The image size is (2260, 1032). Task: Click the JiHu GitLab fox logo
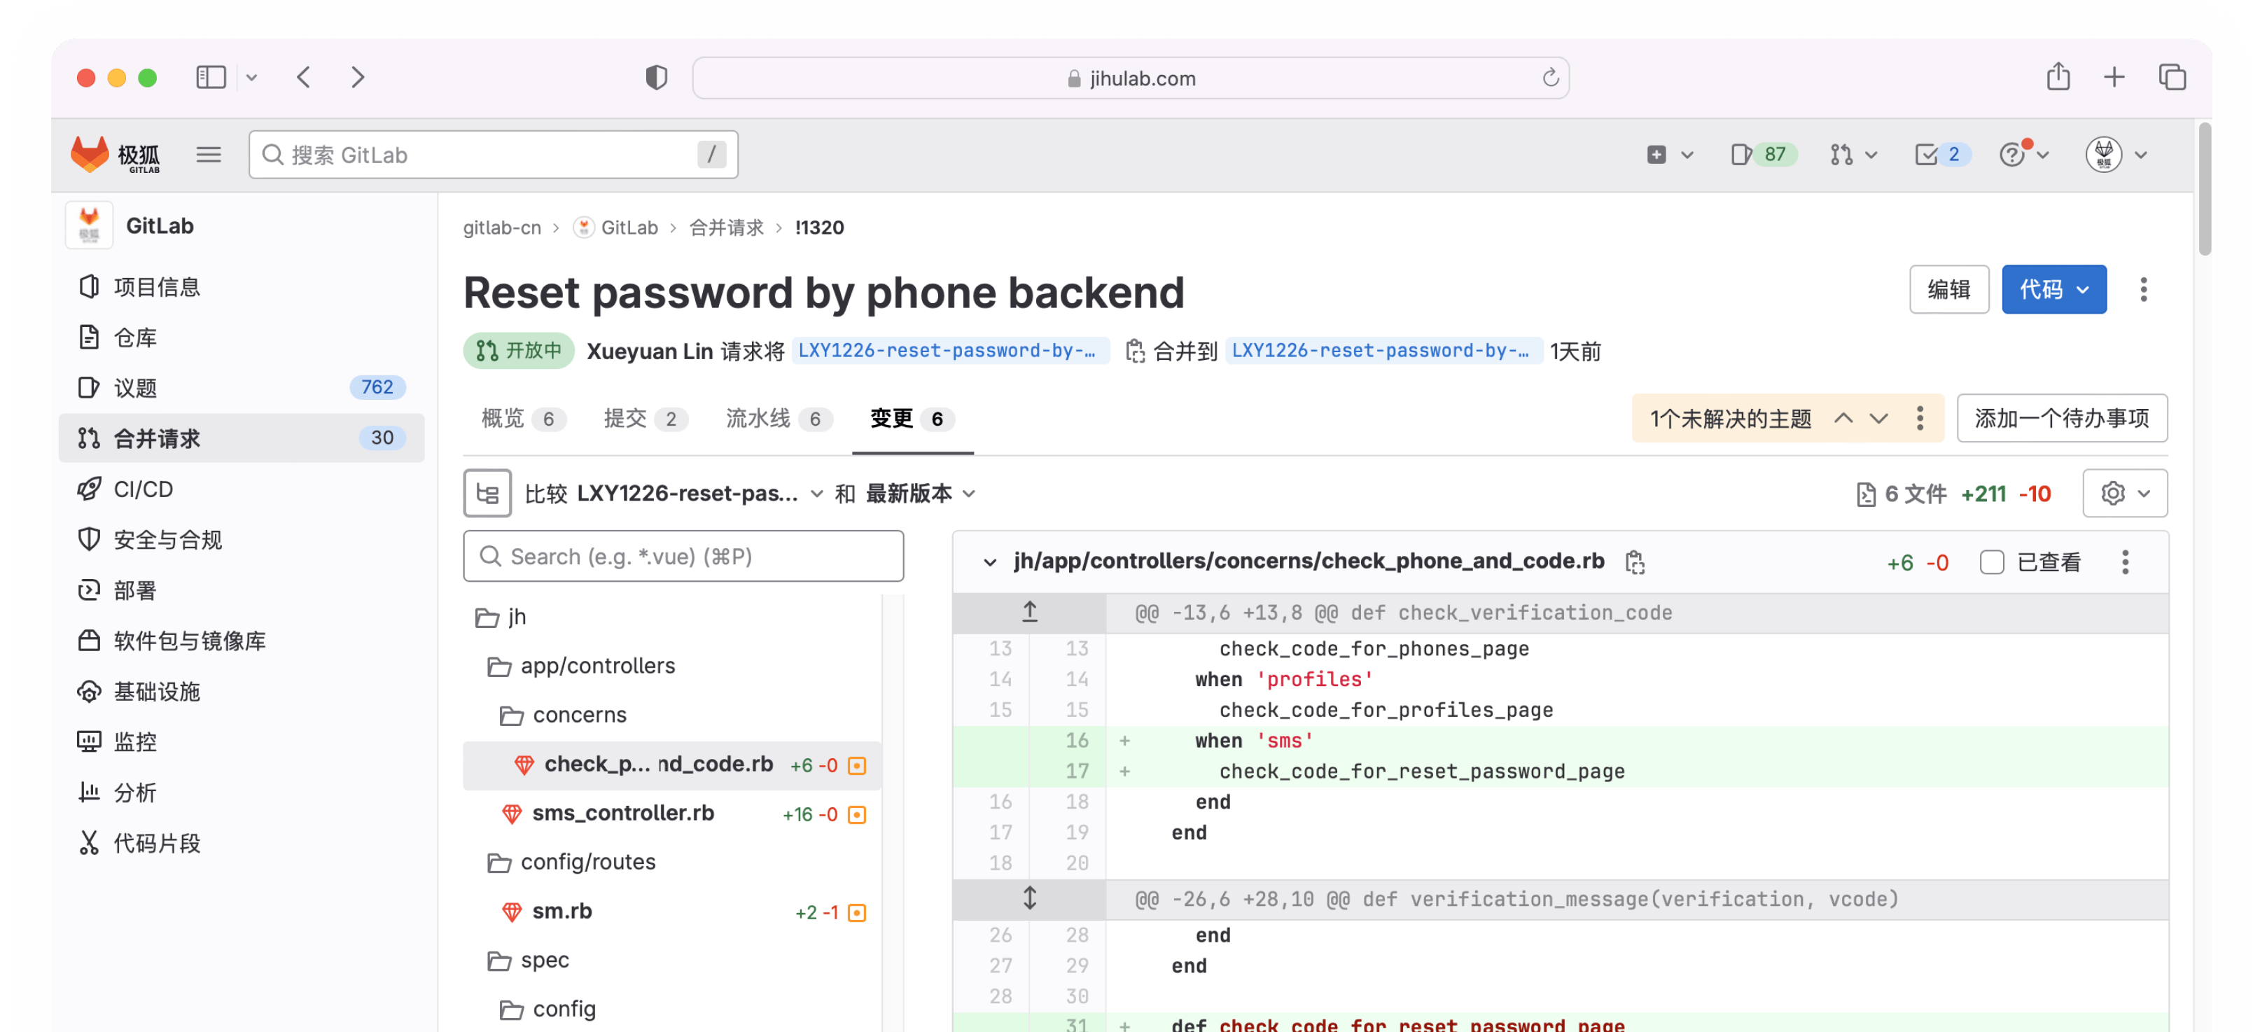tap(115, 155)
